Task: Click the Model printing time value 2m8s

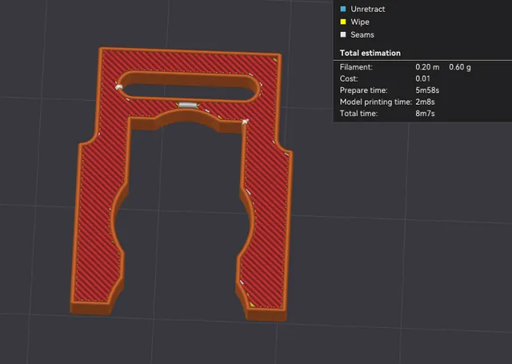Action: coord(425,102)
